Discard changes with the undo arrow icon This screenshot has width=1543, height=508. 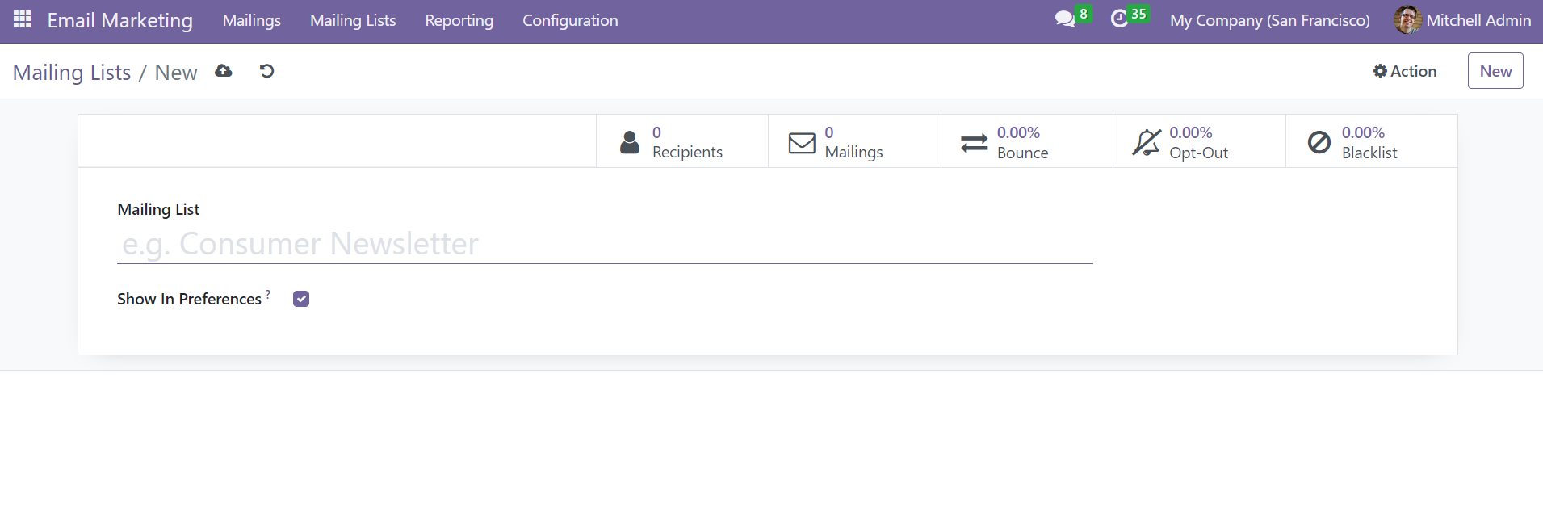coord(266,71)
